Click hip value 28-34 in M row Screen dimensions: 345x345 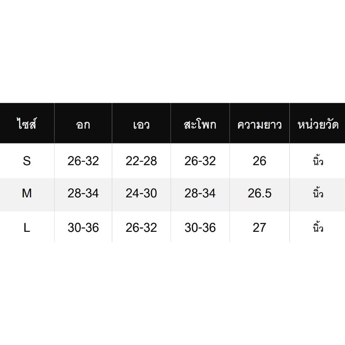point(200,193)
